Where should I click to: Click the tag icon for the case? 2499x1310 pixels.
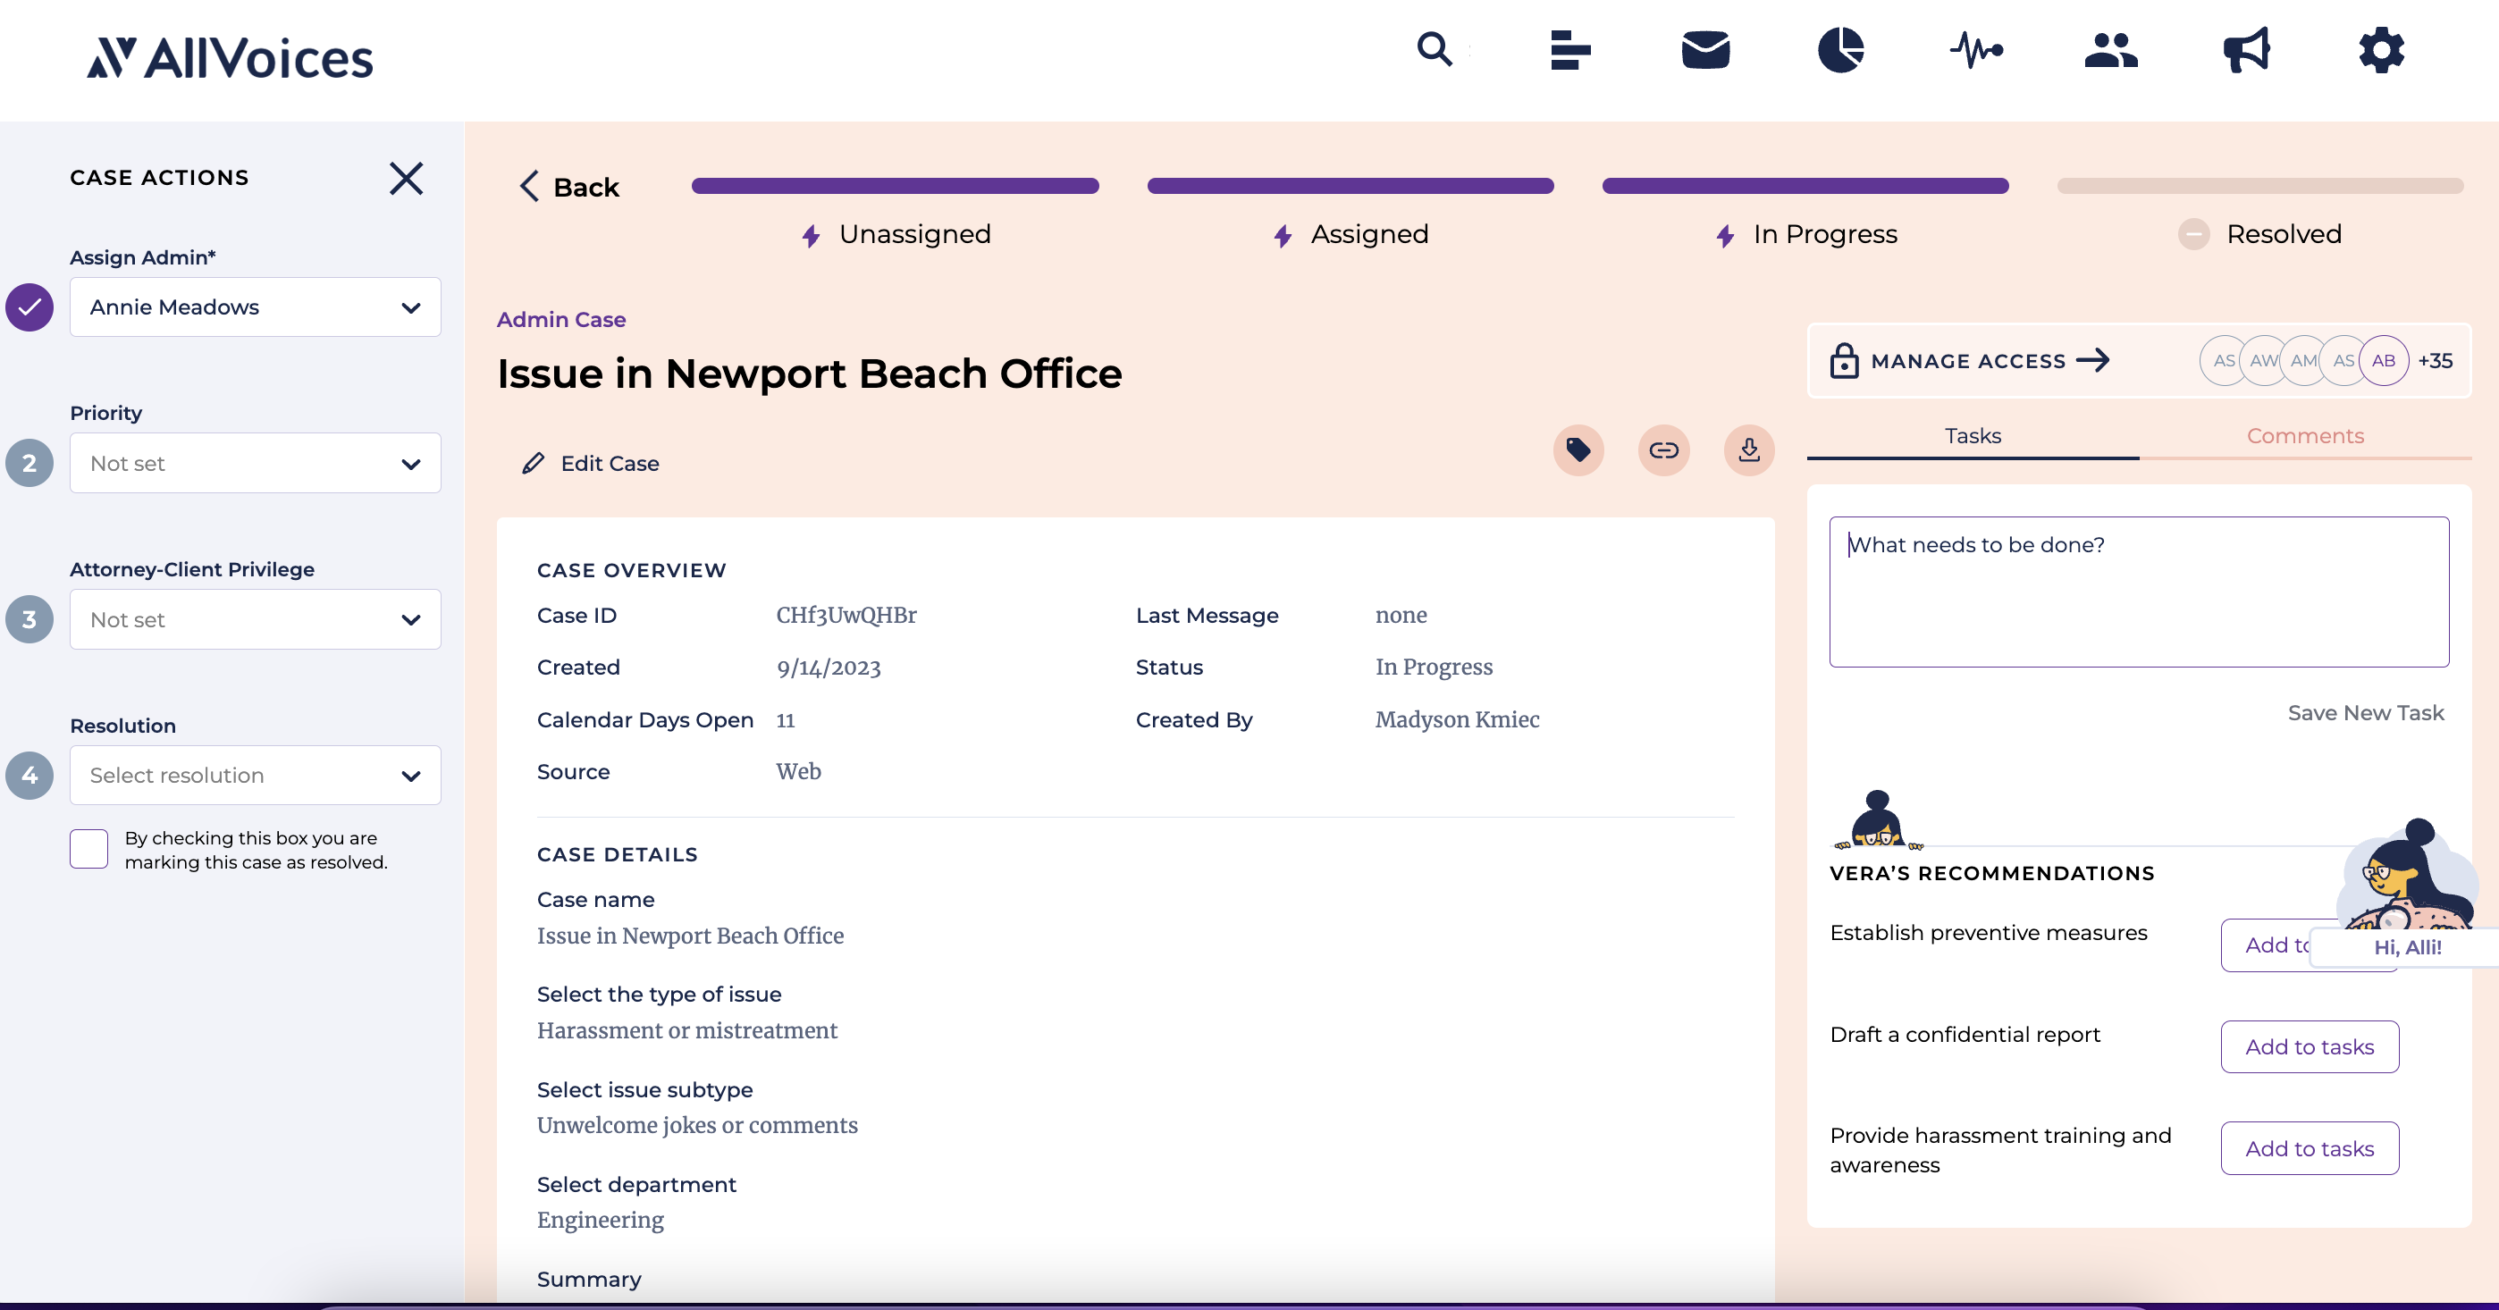pos(1578,449)
